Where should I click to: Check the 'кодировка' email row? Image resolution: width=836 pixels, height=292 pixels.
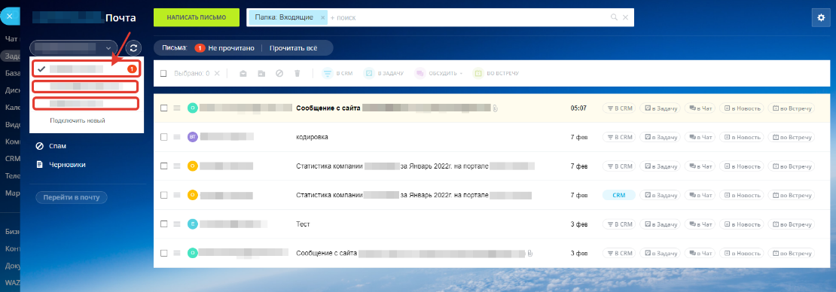(x=163, y=137)
